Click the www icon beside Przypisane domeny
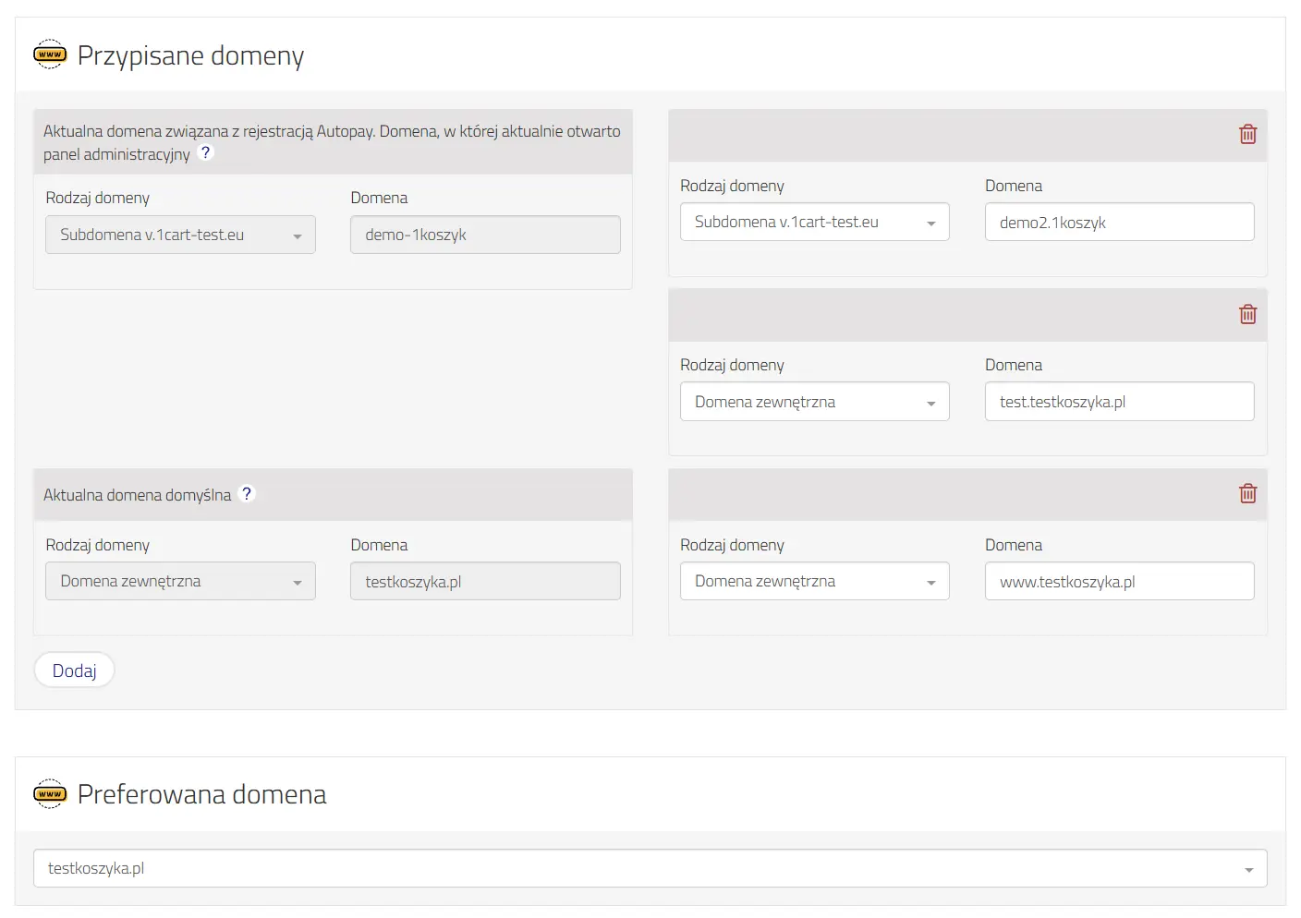1301x918 pixels. pos(50,54)
